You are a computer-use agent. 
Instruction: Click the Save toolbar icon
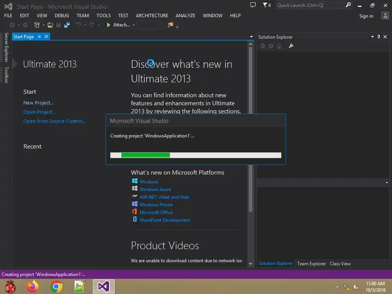point(59,25)
